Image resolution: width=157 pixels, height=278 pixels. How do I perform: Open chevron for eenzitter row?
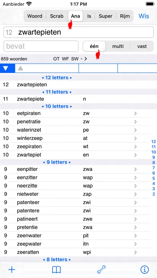pos(135,178)
